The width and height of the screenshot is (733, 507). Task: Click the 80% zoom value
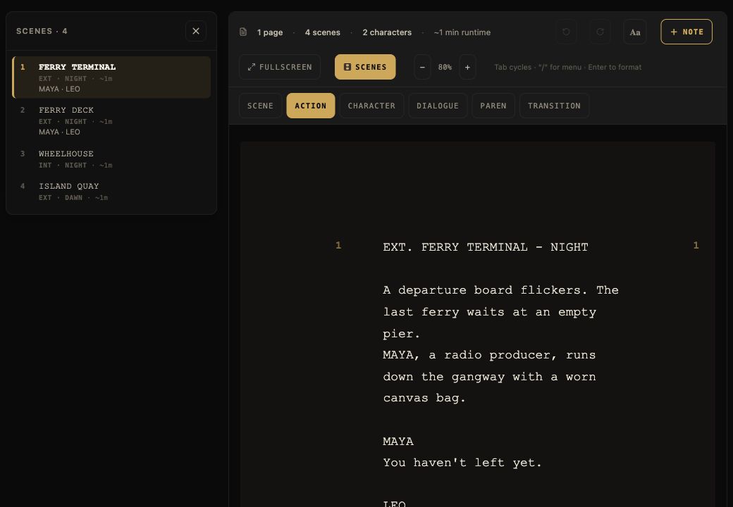click(x=445, y=67)
